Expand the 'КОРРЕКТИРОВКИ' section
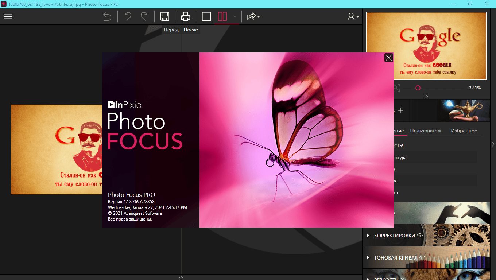496x280 pixels. pyautogui.click(x=368, y=236)
